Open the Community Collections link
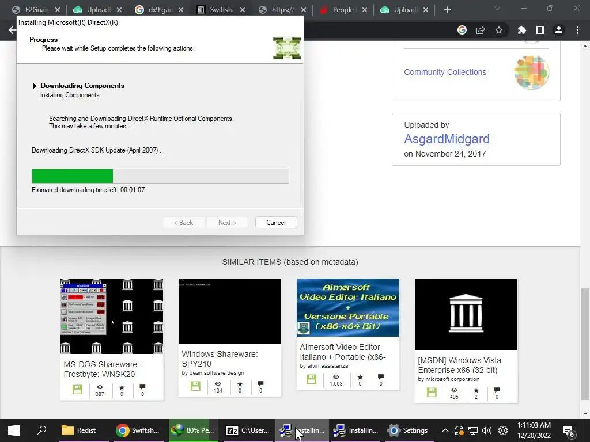The width and height of the screenshot is (590, 442). coord(445,72)
